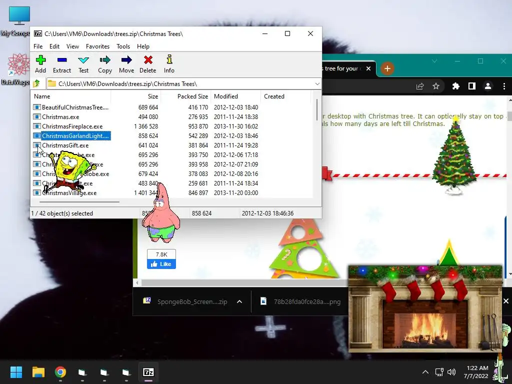Click the Move toolbar icon
Screen dimensions: 512x384
[x=126, y=64]
